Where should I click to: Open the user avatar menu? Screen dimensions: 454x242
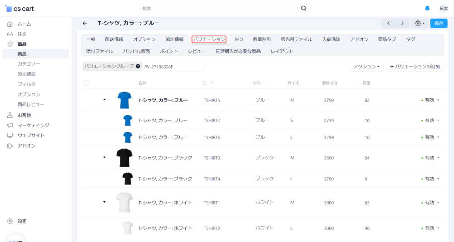tap(443, 9)
